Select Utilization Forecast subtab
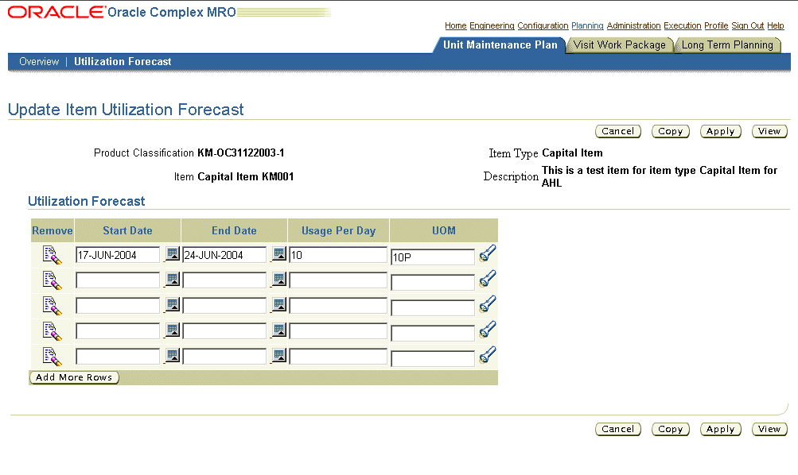 (123, 61)
